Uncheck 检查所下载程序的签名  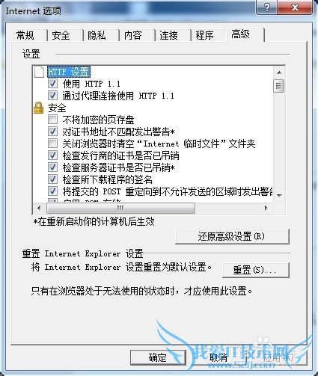point(52,179)
